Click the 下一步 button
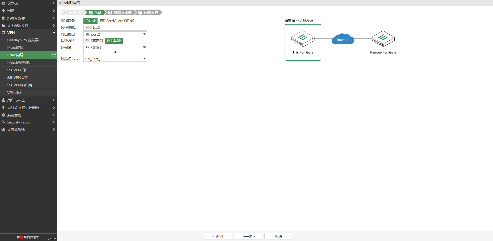Viewport: 493px width, 241px height. 248,236
